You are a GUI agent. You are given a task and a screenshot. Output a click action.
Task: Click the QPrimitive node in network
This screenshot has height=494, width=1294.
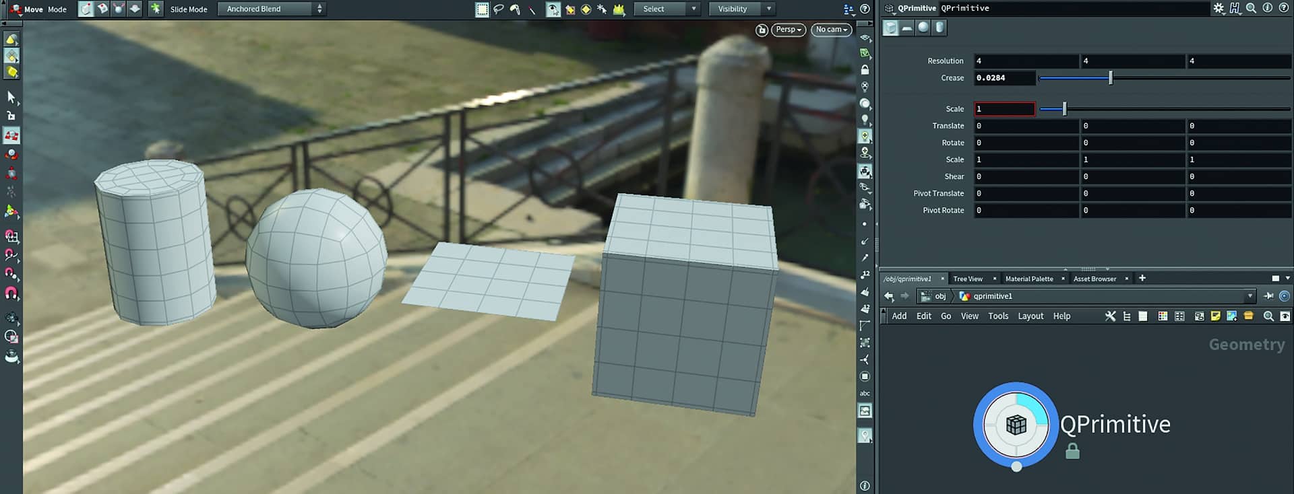tap(1016, 425)
